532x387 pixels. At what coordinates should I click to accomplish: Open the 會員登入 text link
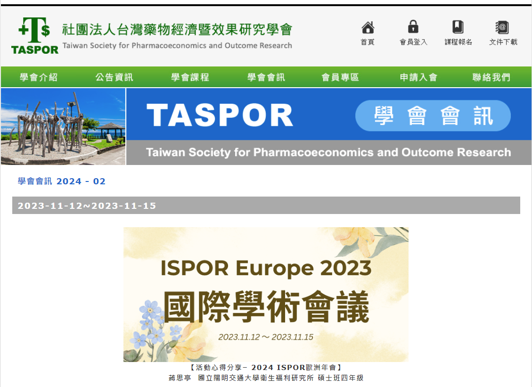413,42
